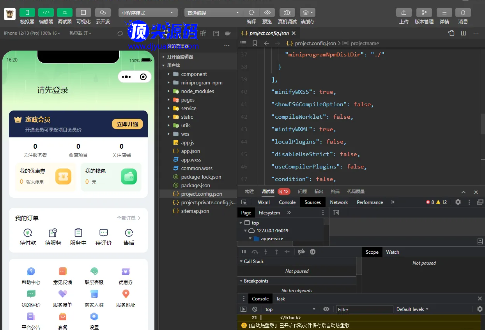The height and width of the screenshot is (330, 485).
Task: Click the compile refresh icon above 编译
Action: 251,12
